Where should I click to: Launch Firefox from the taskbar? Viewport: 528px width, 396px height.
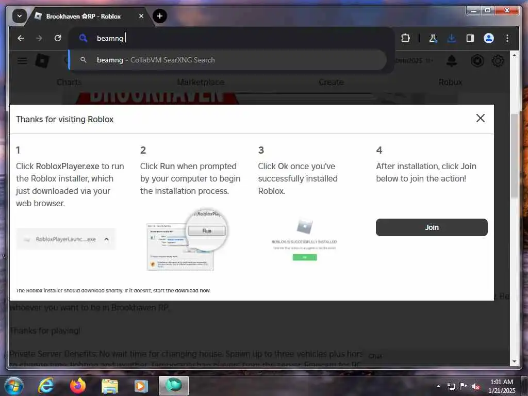click(78, 386)
